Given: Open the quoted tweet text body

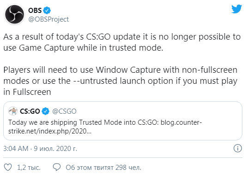Looking at the screenshot, I should coord(105,127).
